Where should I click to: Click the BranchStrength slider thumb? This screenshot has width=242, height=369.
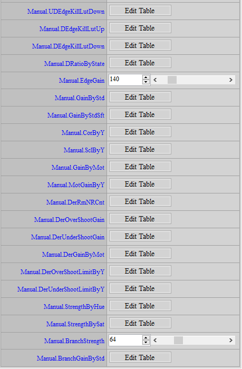tap(178, 341)
